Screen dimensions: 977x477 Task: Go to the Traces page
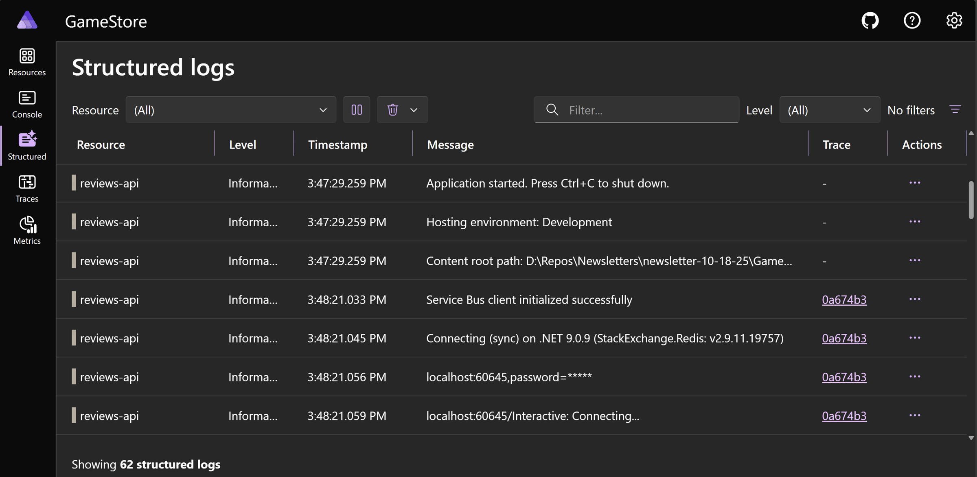click(27, 188)
